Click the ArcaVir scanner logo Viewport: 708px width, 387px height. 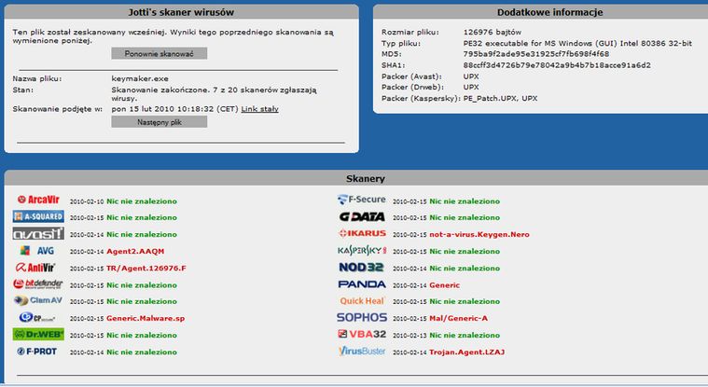(x=38, y=200)
